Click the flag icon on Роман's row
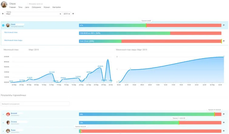 [x=224, y=131]
